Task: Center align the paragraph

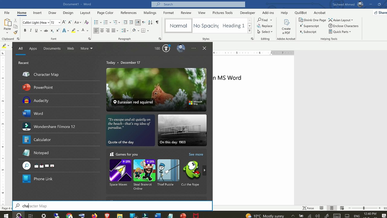Action: pos(102,31)
